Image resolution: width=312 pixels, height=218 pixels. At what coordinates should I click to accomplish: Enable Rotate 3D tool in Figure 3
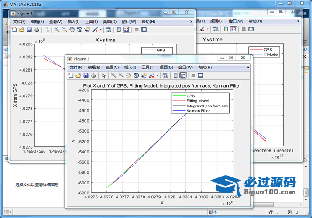coord(136,75)
